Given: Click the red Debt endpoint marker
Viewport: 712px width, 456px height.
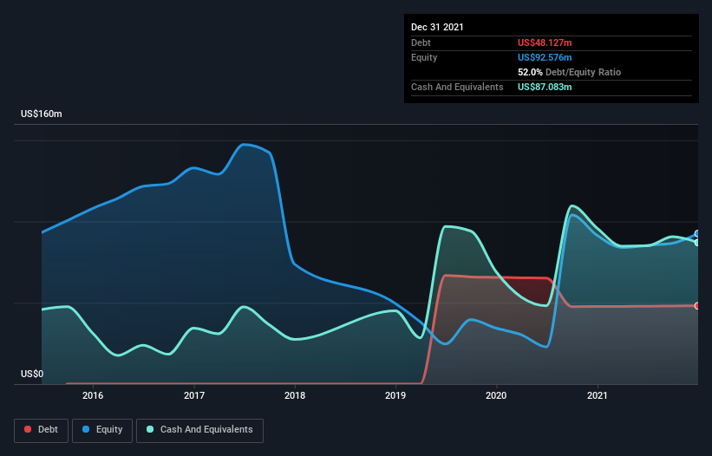Looking at the screenshot, I should pyautogui.click(x=697, y=306).
